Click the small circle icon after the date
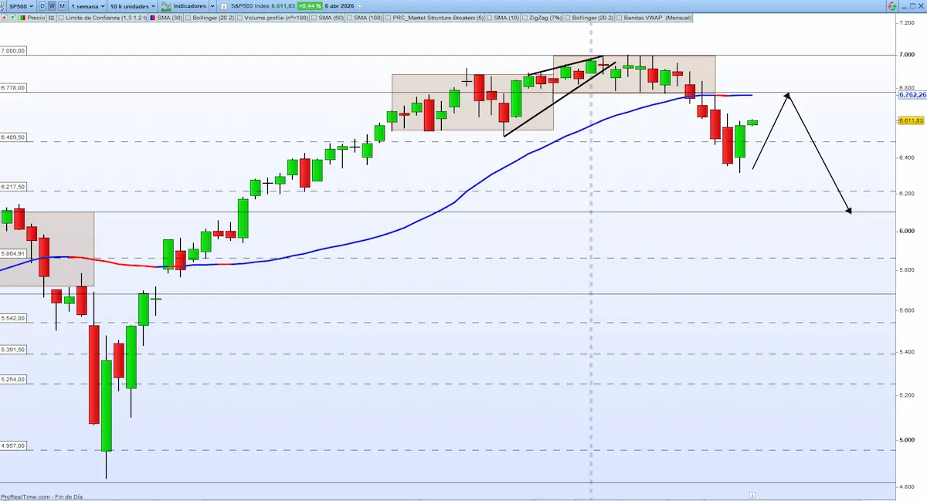 (359, 5)
